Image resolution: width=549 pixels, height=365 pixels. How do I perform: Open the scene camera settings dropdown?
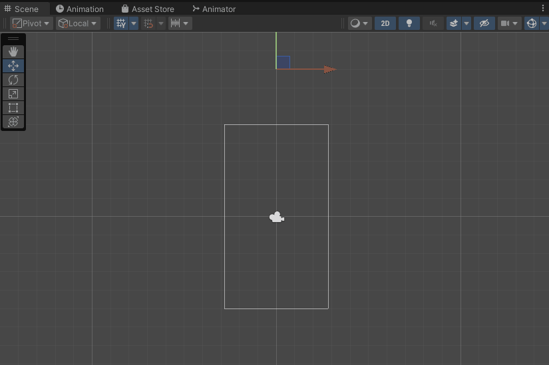pos(510,23)
